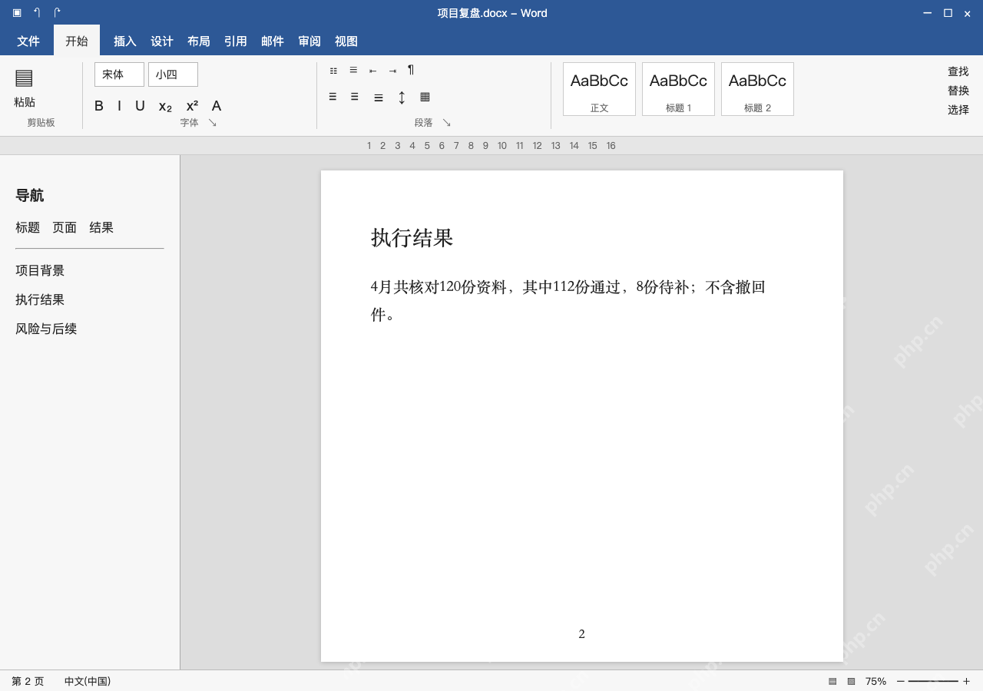Undo the last action
Viewport: 983px width, 691px height.
[x=37, y=12]
